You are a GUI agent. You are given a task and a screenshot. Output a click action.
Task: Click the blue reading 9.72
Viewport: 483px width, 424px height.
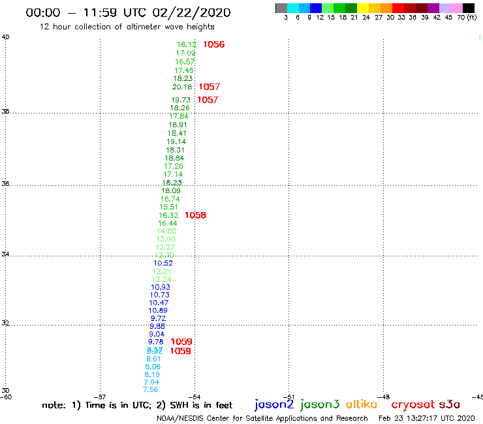(158, 319)
